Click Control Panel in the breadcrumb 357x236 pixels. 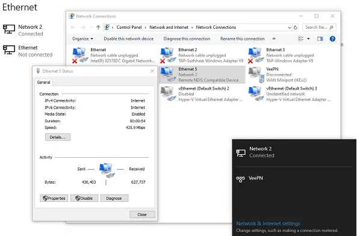tap(129, 27)
